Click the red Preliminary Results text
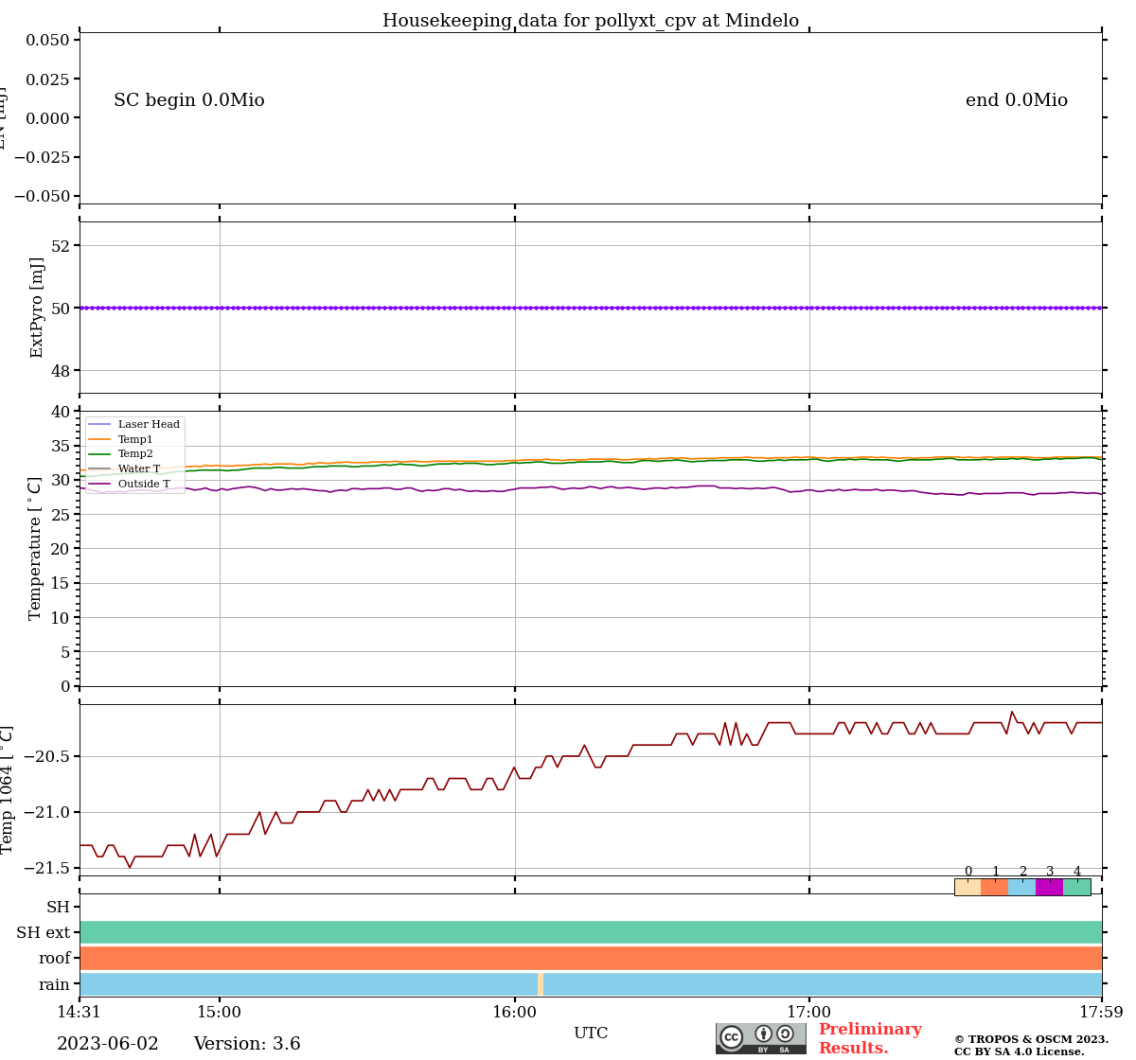 click(x=869, y=1038)
